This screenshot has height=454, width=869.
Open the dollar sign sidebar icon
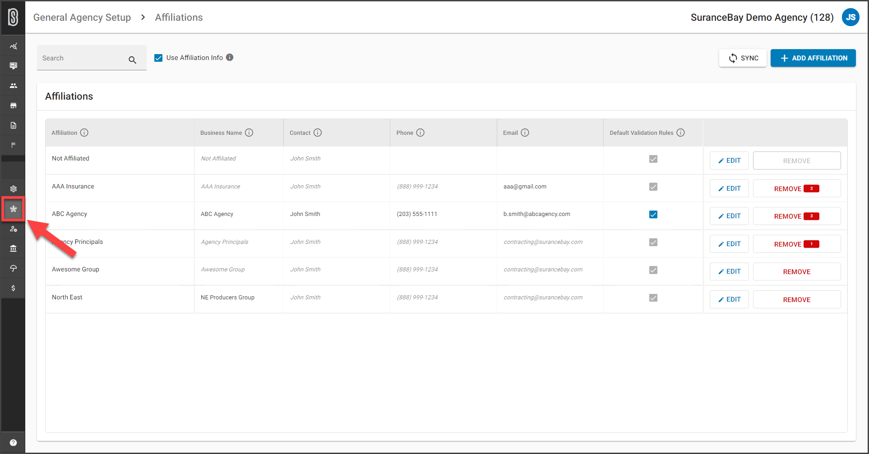tap(13, 288)
